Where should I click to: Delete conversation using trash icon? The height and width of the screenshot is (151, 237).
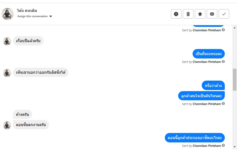188,14
